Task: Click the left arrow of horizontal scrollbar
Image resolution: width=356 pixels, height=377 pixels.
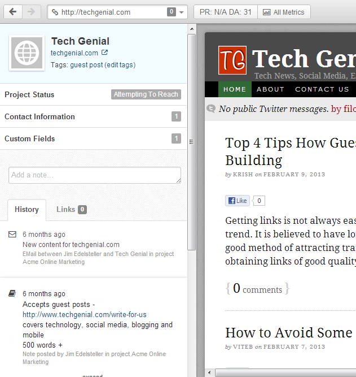Action: [209, 372]
